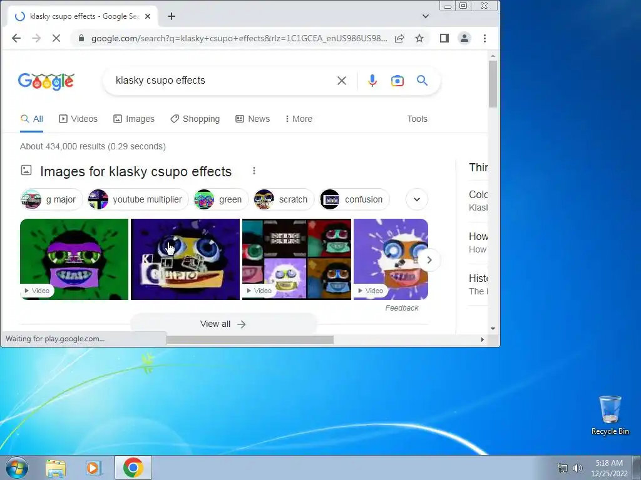The width and height of the screenshot is (641, 480).
Task: Launch Windows Media Player from taskbar
Action: click(x=94, y=467)
